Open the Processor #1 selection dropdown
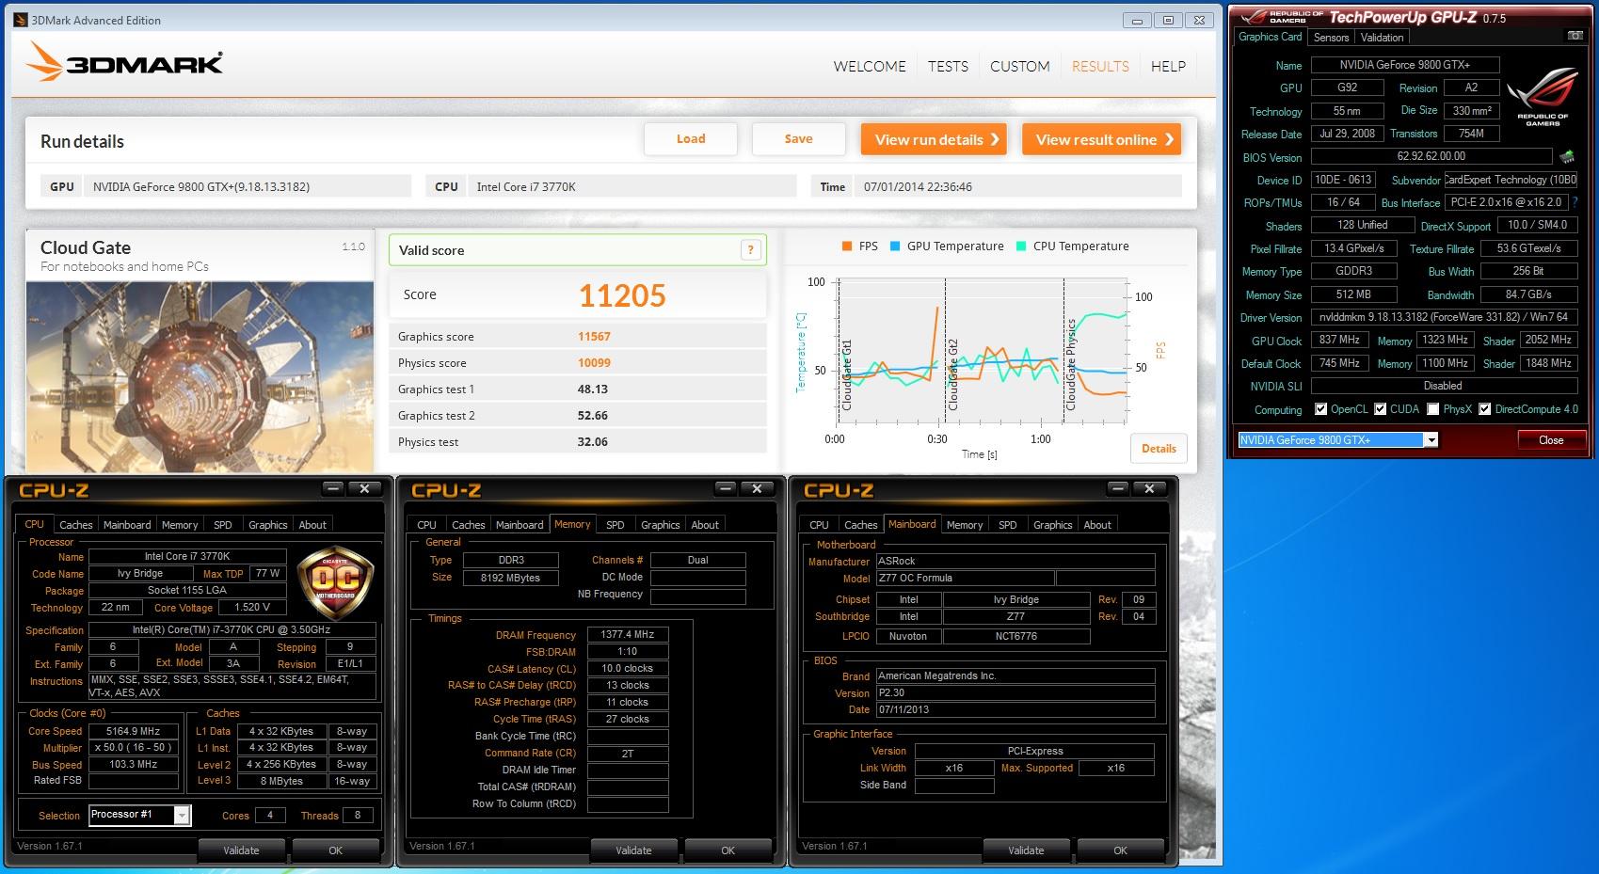 coord(182,816)
